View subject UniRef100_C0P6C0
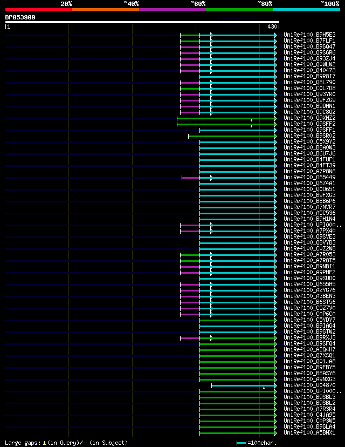The height and width of the screenshot is (447, 345). (x=310, y=314)
